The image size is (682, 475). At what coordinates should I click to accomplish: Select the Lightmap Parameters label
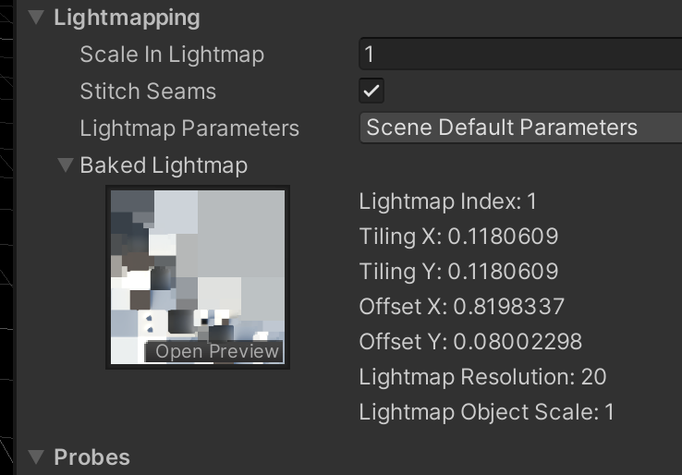click(x=189, y=128)
